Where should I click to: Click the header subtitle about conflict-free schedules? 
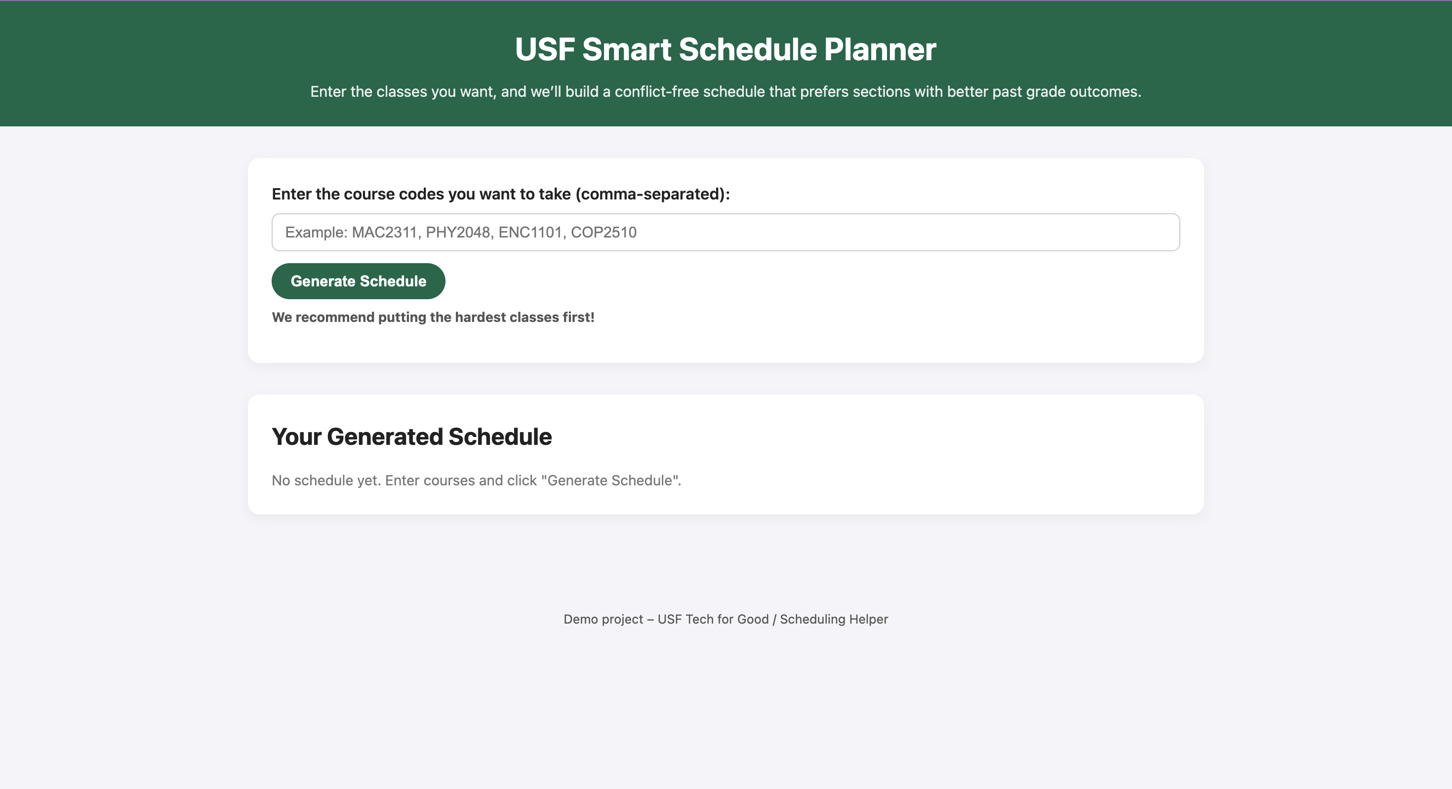725,91
